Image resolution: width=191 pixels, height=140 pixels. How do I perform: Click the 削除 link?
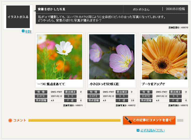(x=28, y=31)
